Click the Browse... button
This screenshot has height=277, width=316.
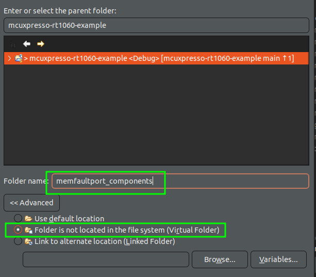click(x=220, y=259)
